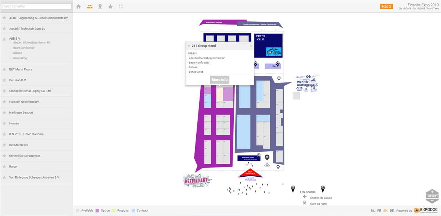This screenshot has width=441, height=216.
Task: Switch language to NL
Action: (373, 210)
